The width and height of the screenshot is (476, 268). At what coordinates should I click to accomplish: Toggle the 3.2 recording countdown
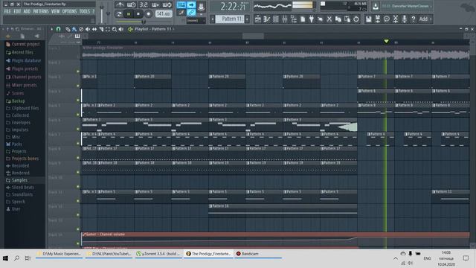(144, 5)
